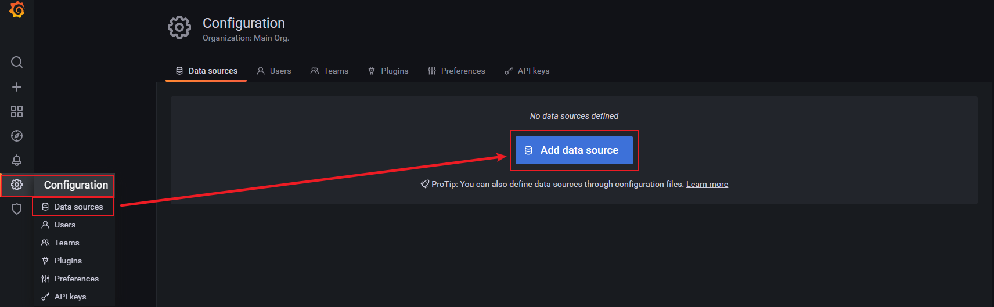This screenshot has height=307, width=994.
Task: Click the Configuration gear in sidebar
Action: coord(17,185)
